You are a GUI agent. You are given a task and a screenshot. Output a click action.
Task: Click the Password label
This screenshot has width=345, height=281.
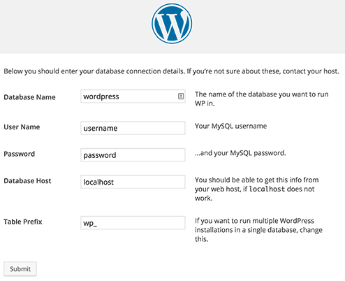[x=20, y=154]
